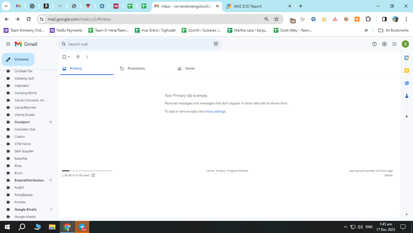Click the Gmail logo
413x233 pixels.
[x=26, y=44]
